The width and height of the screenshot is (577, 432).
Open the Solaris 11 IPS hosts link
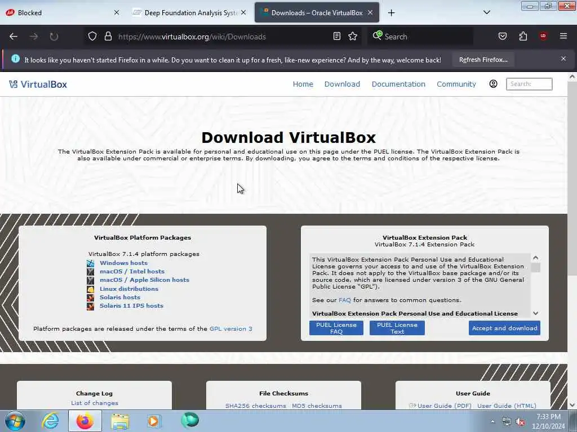[131, 305]
